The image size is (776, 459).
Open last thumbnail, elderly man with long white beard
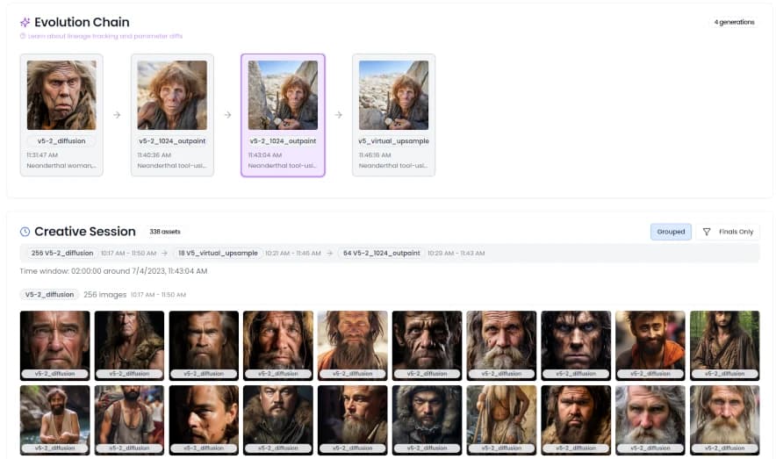pos(724,420)
